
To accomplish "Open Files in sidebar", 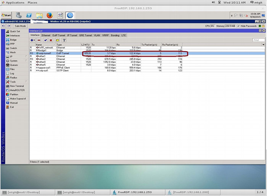I will click(x=12, y=69).
